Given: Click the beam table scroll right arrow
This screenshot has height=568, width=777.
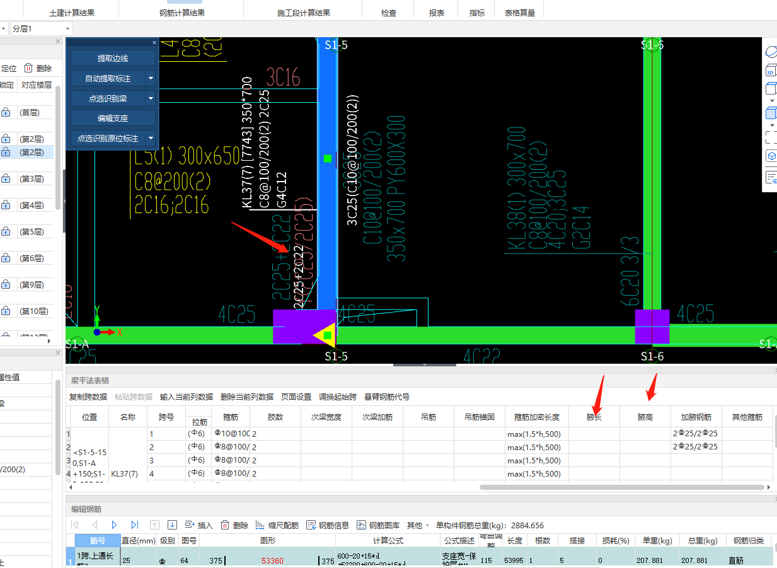Looking at the screenshot, I should click(769, 487).
